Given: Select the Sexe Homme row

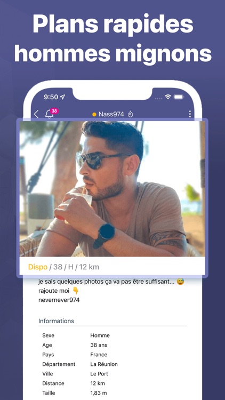Looking at the screenshot, I should tap(112, 335).
